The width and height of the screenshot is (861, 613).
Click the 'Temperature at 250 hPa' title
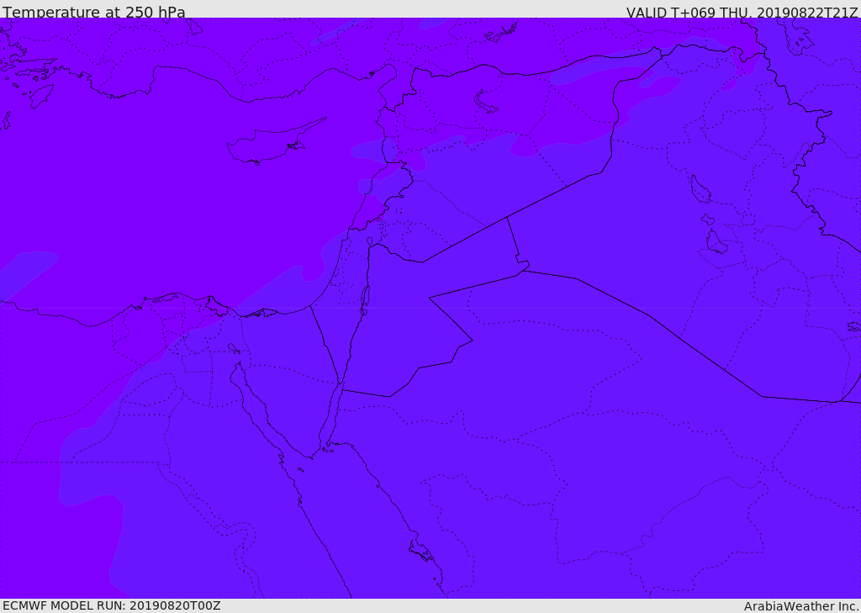[x=94, y=12]
